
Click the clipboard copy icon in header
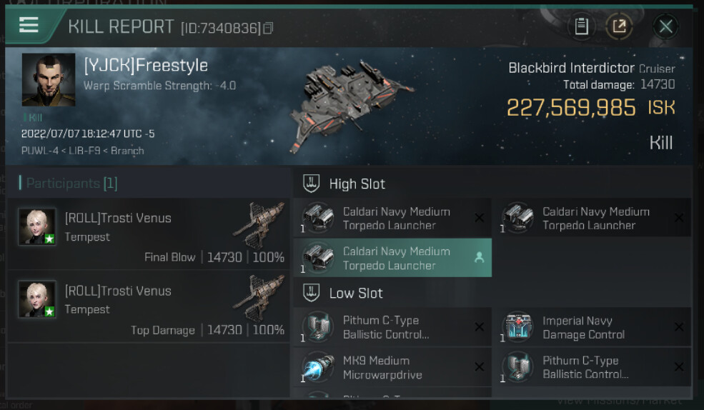pyautogui.click(x=582, y=26)
